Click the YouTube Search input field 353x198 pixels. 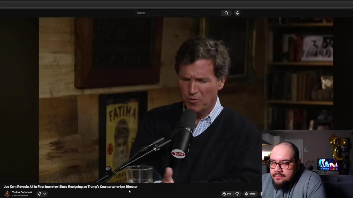pos(178,13)
